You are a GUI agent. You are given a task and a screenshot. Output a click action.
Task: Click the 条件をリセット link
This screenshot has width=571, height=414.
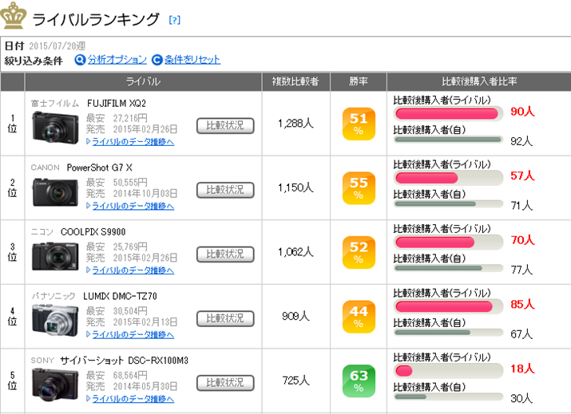192,60
